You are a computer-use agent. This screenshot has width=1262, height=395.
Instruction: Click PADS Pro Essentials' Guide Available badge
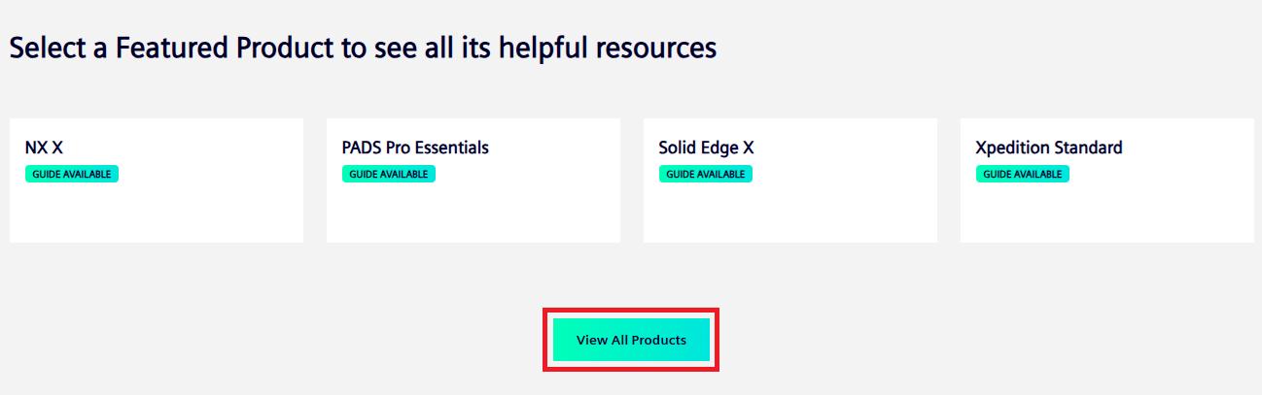pos(389,175)
